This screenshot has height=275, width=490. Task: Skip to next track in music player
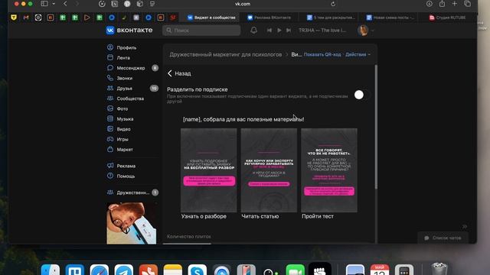tap(289, 31)
